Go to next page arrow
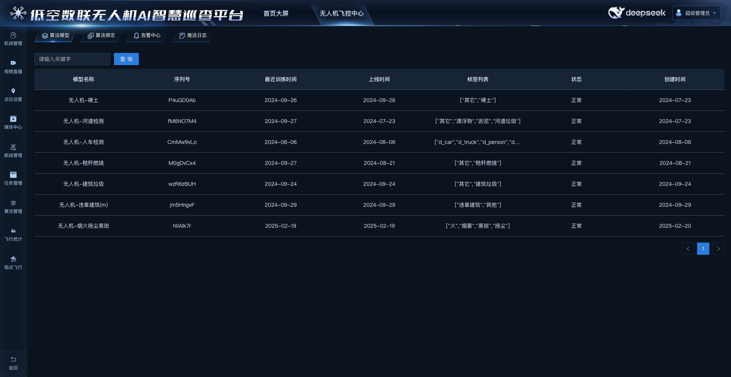Screen dimensions: 731x377 pyautogui.click(x=718, y=249)
